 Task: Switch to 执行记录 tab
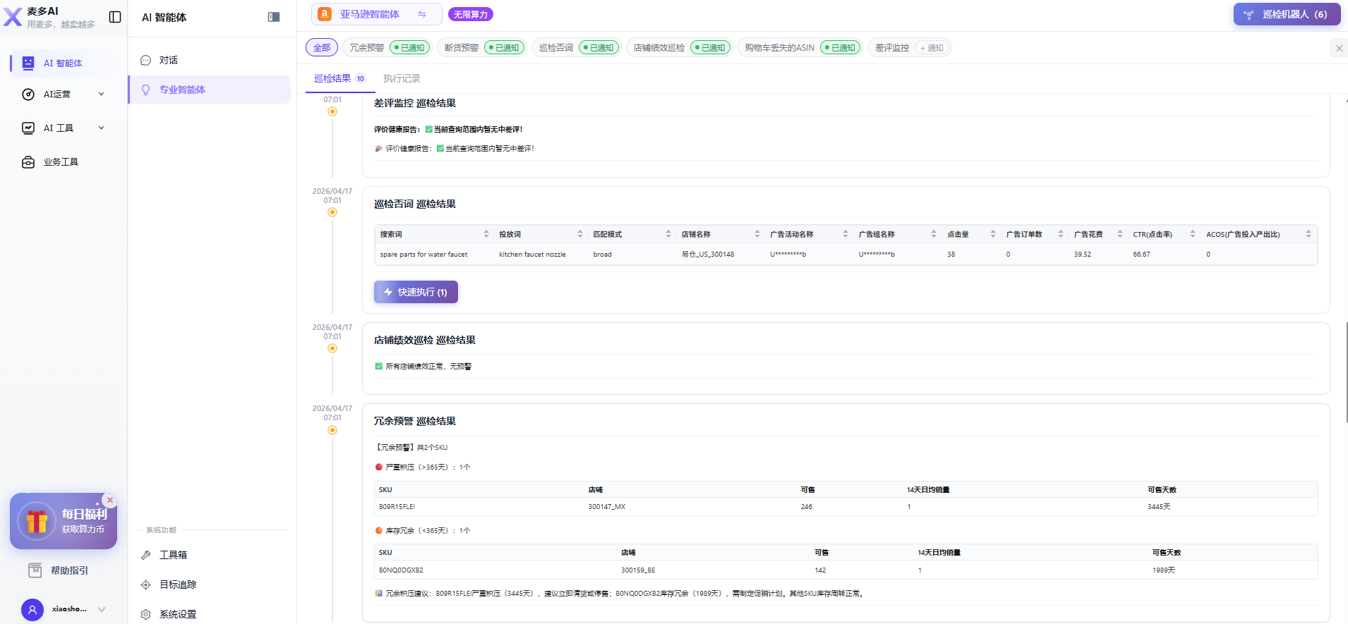point(402,78)
